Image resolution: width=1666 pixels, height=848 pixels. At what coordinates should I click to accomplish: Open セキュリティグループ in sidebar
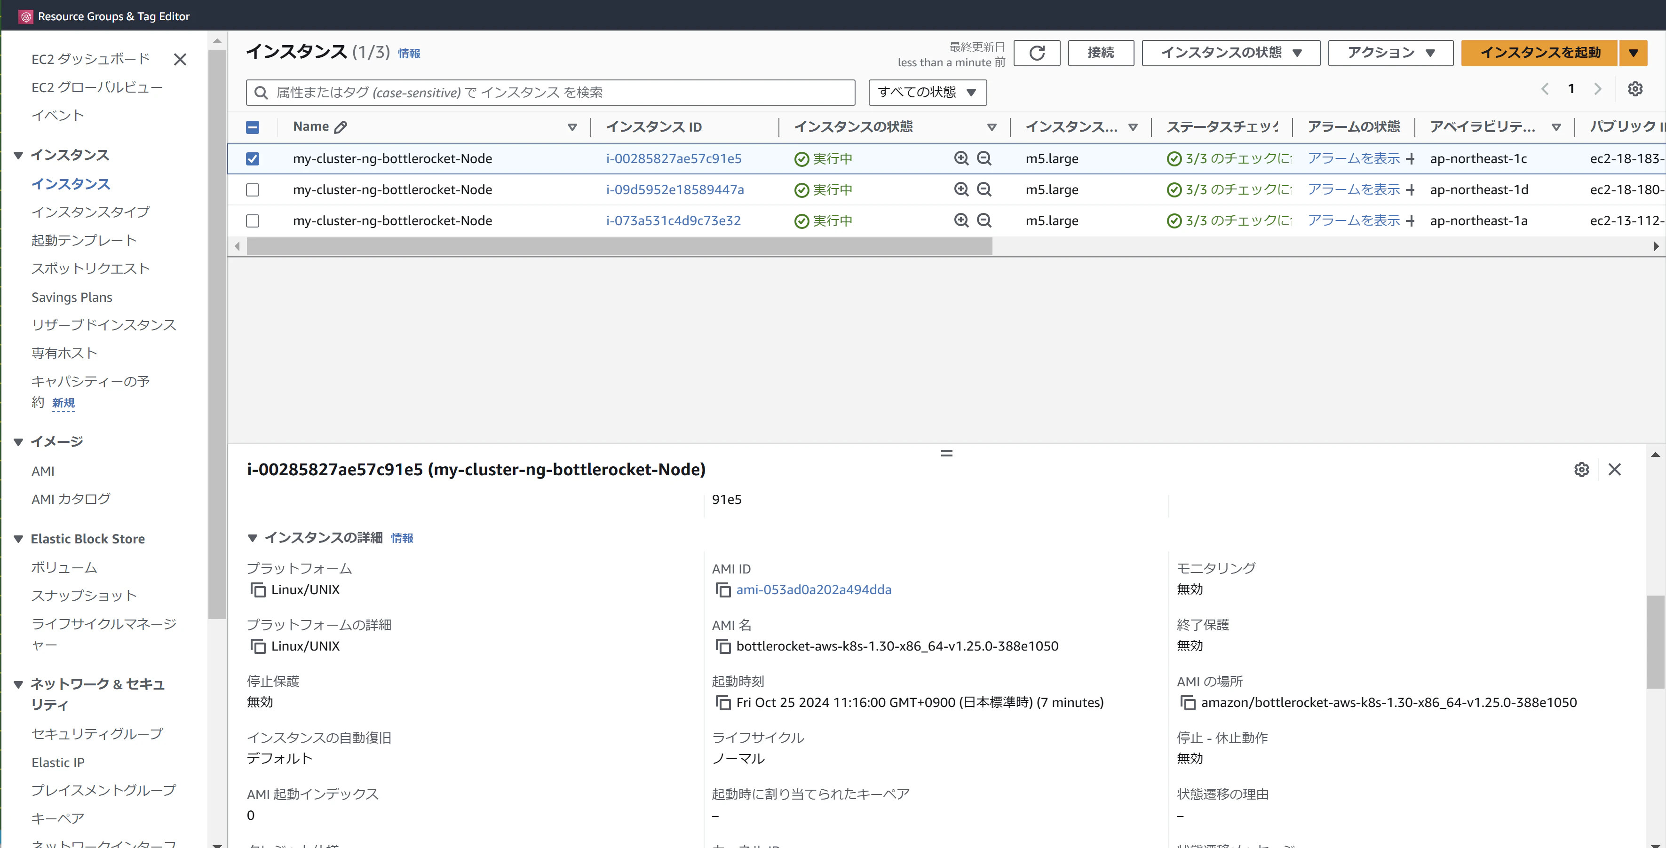tap(97, 734)
